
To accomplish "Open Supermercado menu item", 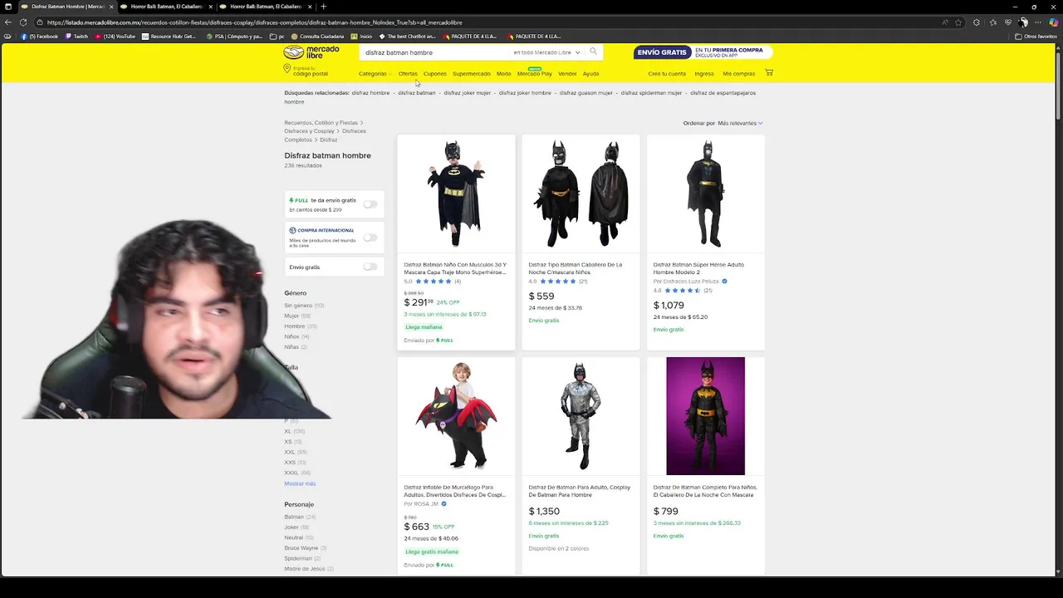I will (471, 74).
